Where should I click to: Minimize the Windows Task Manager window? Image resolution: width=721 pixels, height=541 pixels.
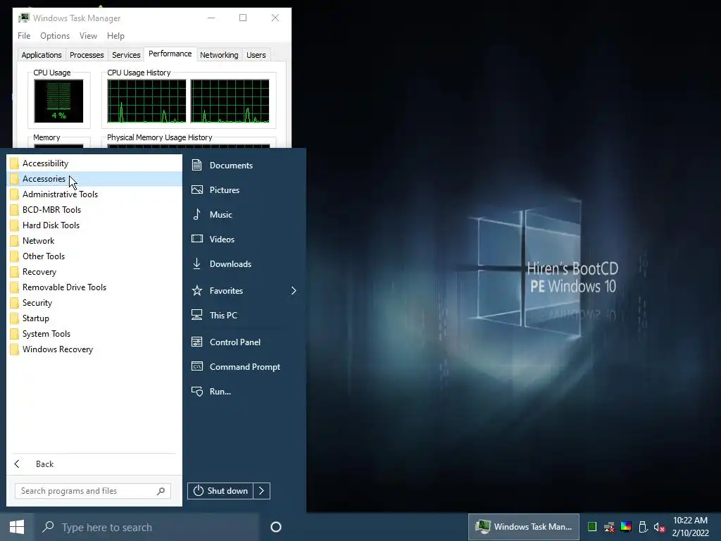point(211,18)
